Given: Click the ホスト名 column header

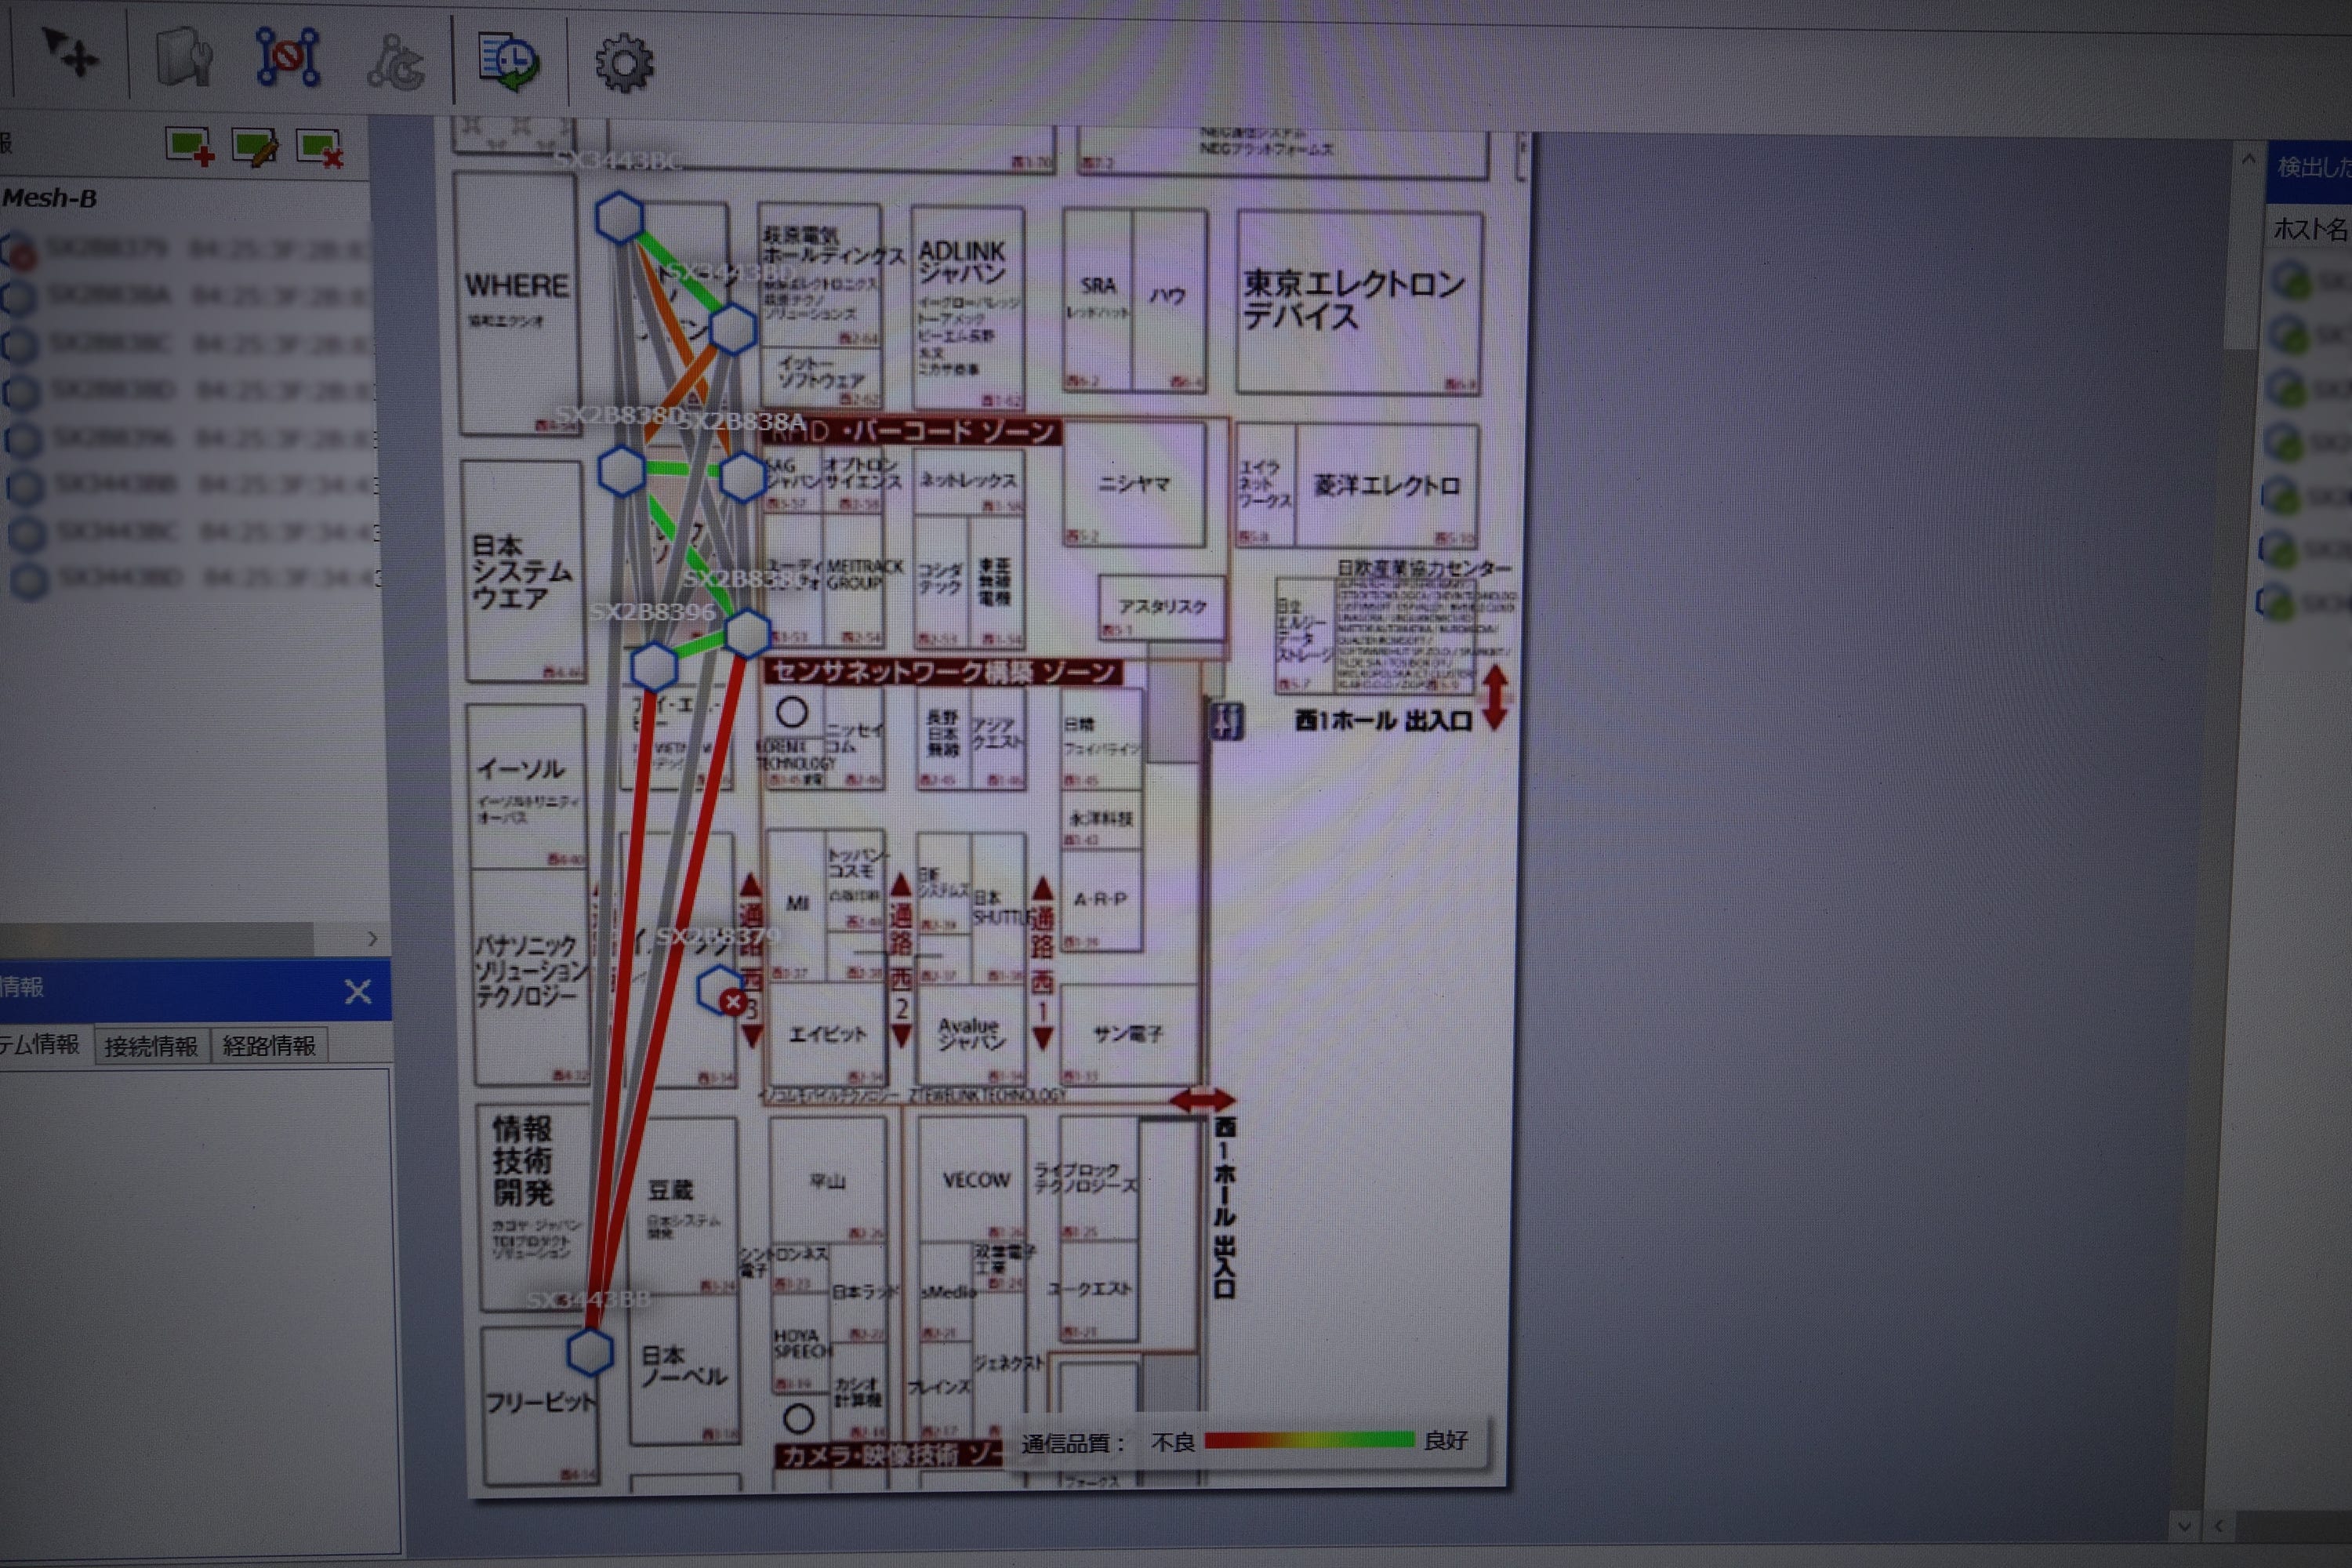Looking at the screenshot, I should [x=2310, y=229].
